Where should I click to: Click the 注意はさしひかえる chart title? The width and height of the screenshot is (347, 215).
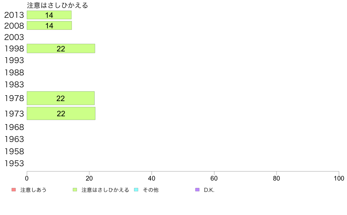tap(58, 5)
